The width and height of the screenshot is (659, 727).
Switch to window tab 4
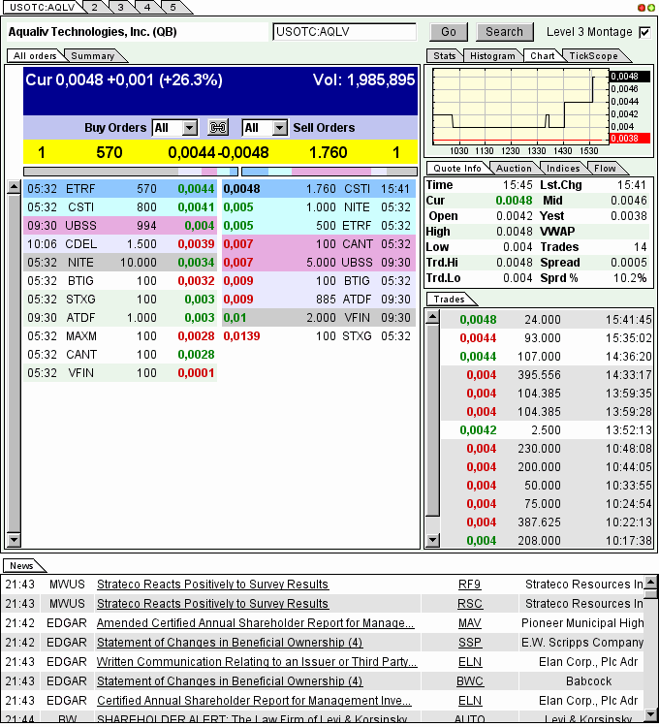pyautogui.click(x=147, y=8)
